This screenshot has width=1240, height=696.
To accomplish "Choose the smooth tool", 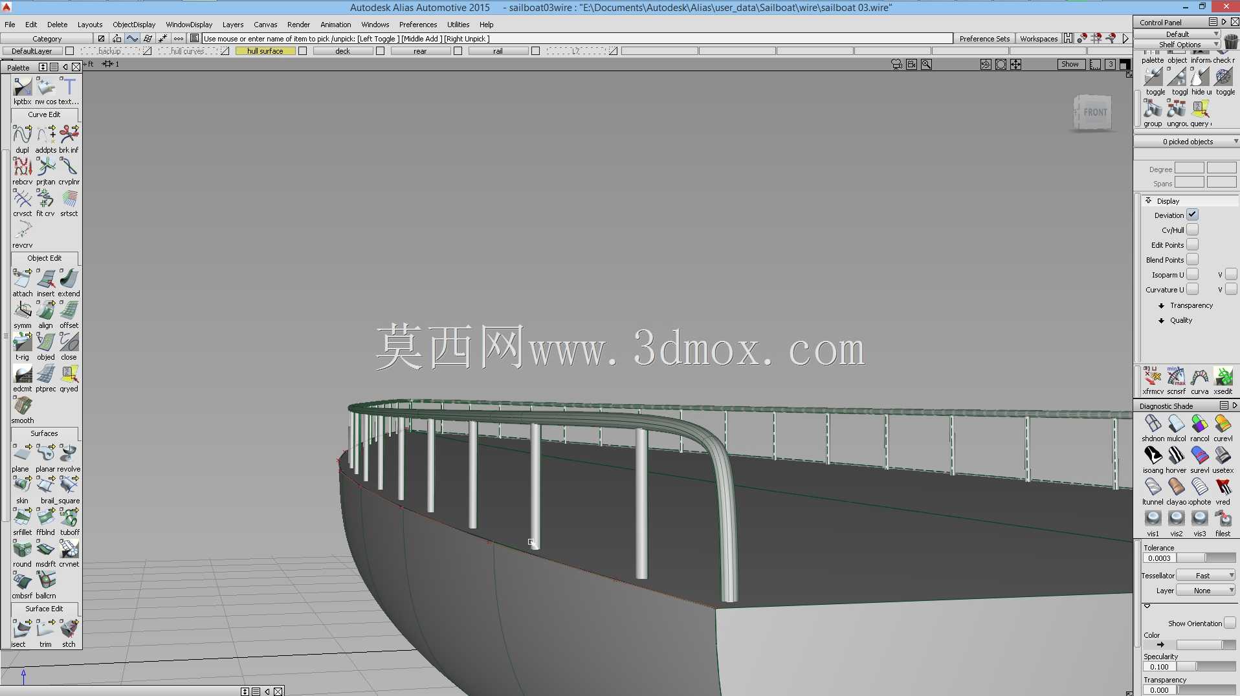I will [x=22, y=406].
